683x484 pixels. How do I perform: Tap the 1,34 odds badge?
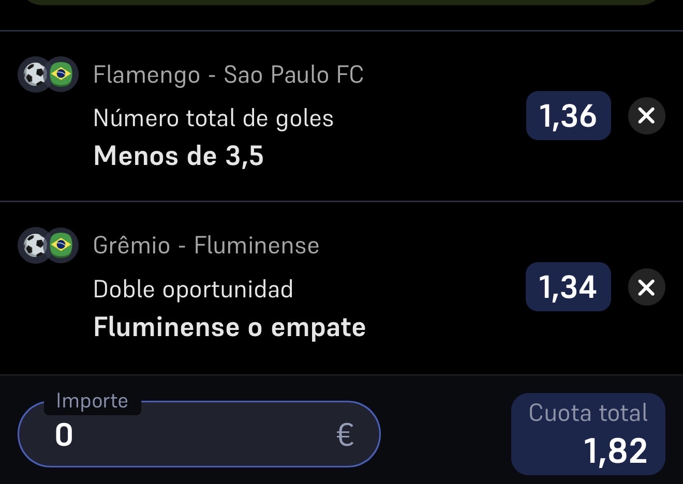tap(568, 287)
